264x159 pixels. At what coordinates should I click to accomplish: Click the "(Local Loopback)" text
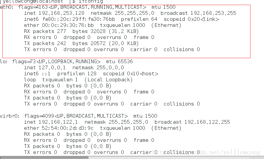(108, 80)
